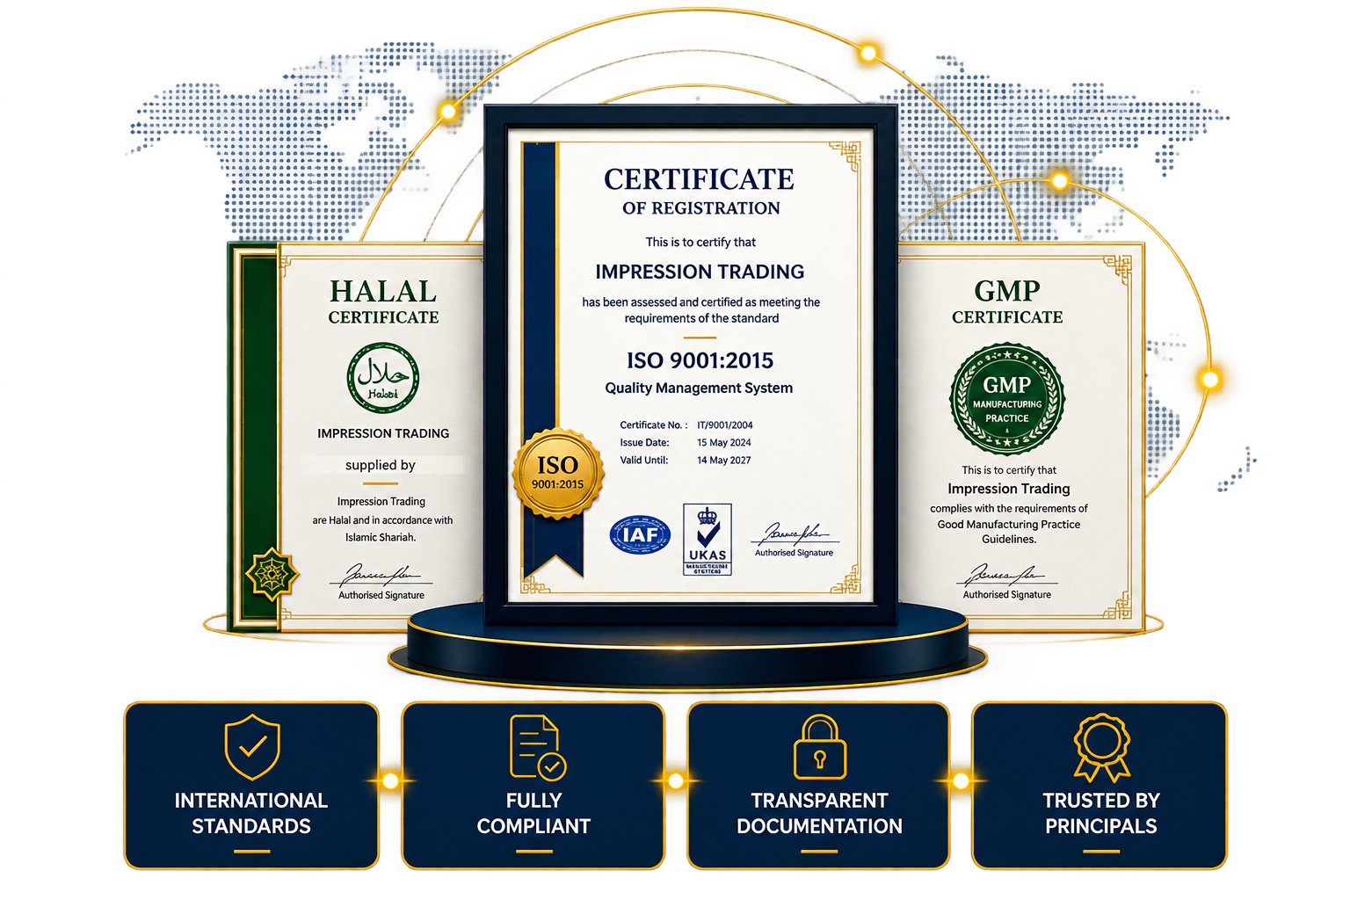Click the valid until date "14 May 2027"

click(724, 461)
